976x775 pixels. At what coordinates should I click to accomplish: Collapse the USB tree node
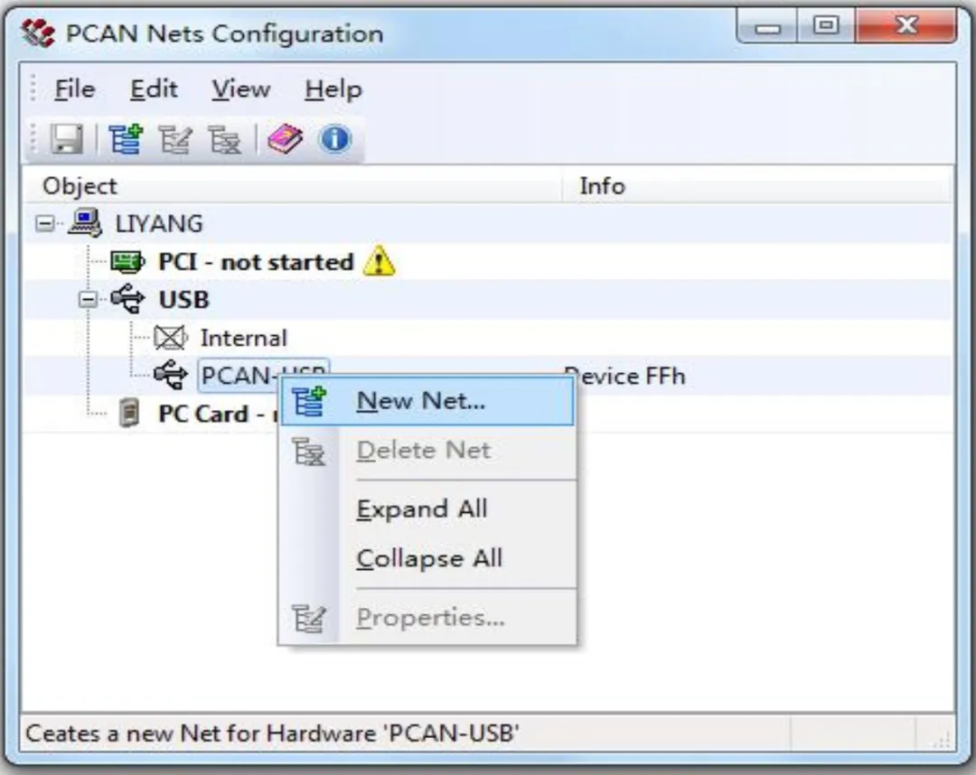(89, 300)
